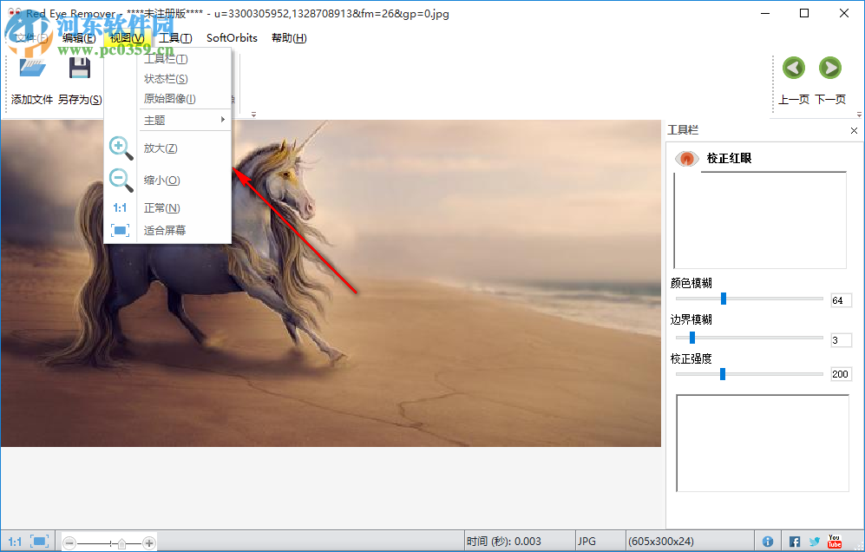Click the YouTube icon in status bar
Screen dimensions: 865x552
(x=834, y=541)
